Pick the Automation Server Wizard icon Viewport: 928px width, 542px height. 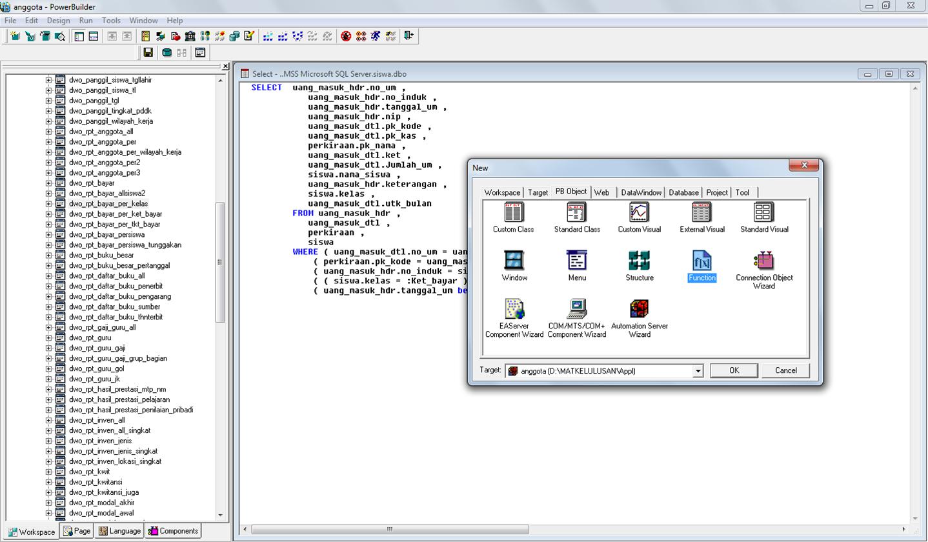[639, 309]
